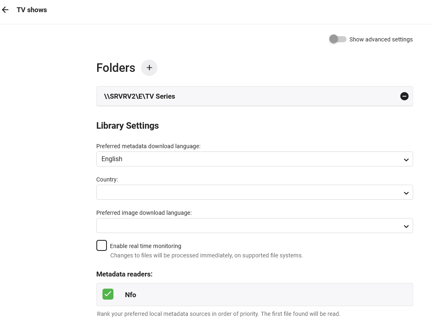This screenshot has width=431, height=326.
Task: Click the Country field's chevron arrow
Action: pyautogui.click(x=406, y=193)
